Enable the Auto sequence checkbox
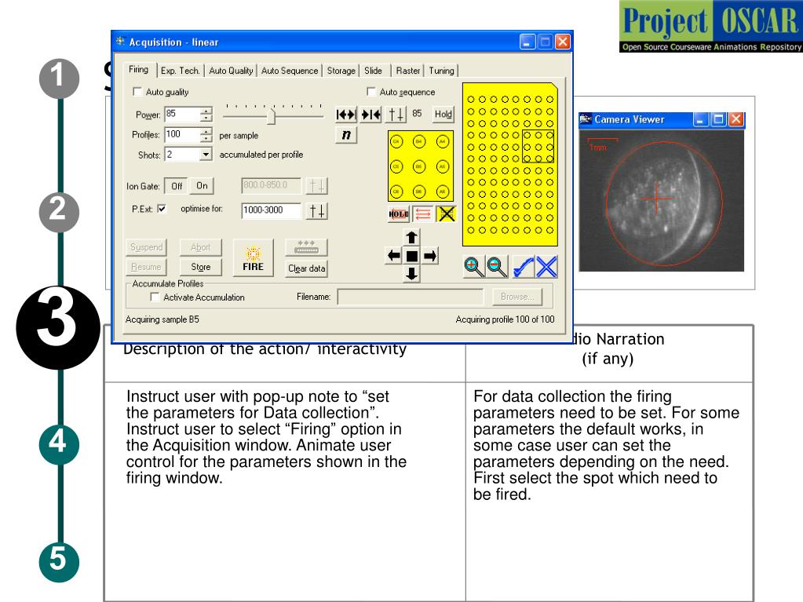The width and height of the screenshot is (803, 602). tap(371, 92)
